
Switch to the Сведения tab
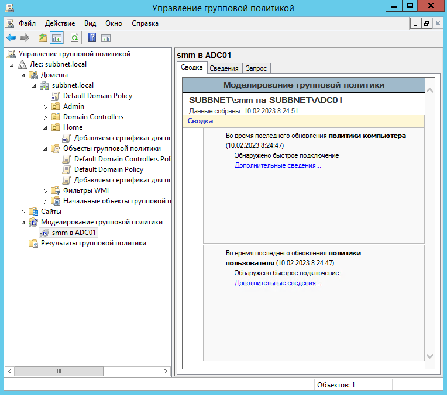tap(223, 68)
